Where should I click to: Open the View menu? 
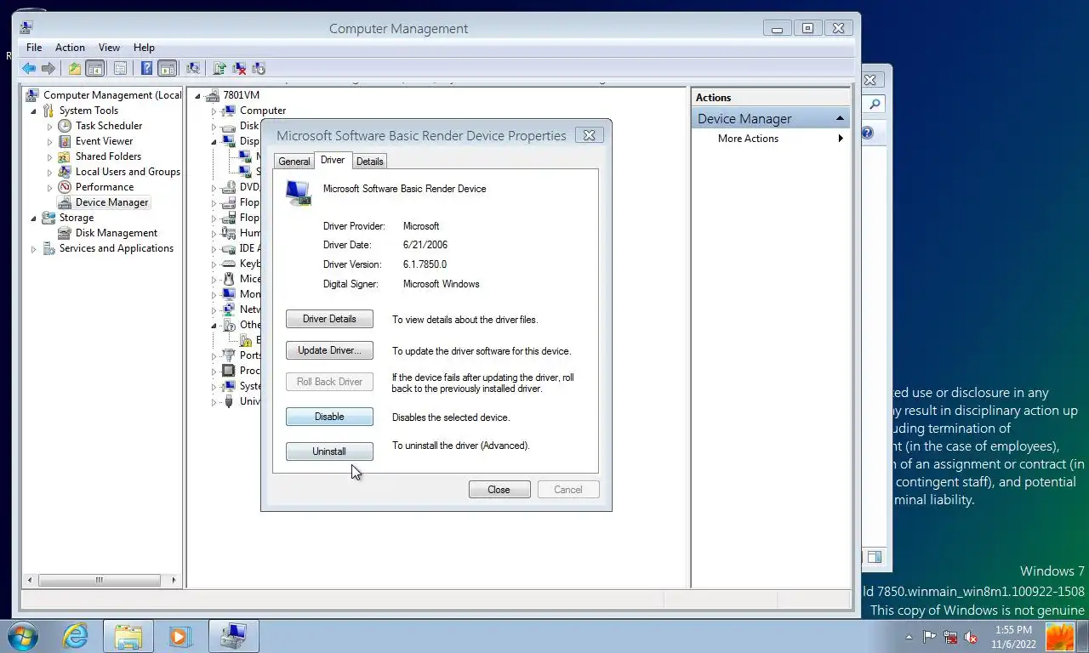[109, 48]
